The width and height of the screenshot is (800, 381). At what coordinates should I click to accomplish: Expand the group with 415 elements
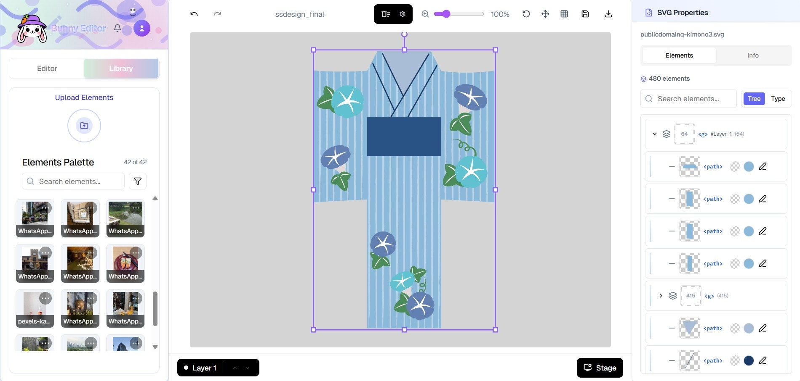click(661, 295)
